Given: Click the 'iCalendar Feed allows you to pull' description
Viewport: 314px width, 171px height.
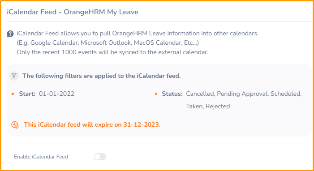Looking at the screenshot, I should pyautogui.click(x=138, y=33).
